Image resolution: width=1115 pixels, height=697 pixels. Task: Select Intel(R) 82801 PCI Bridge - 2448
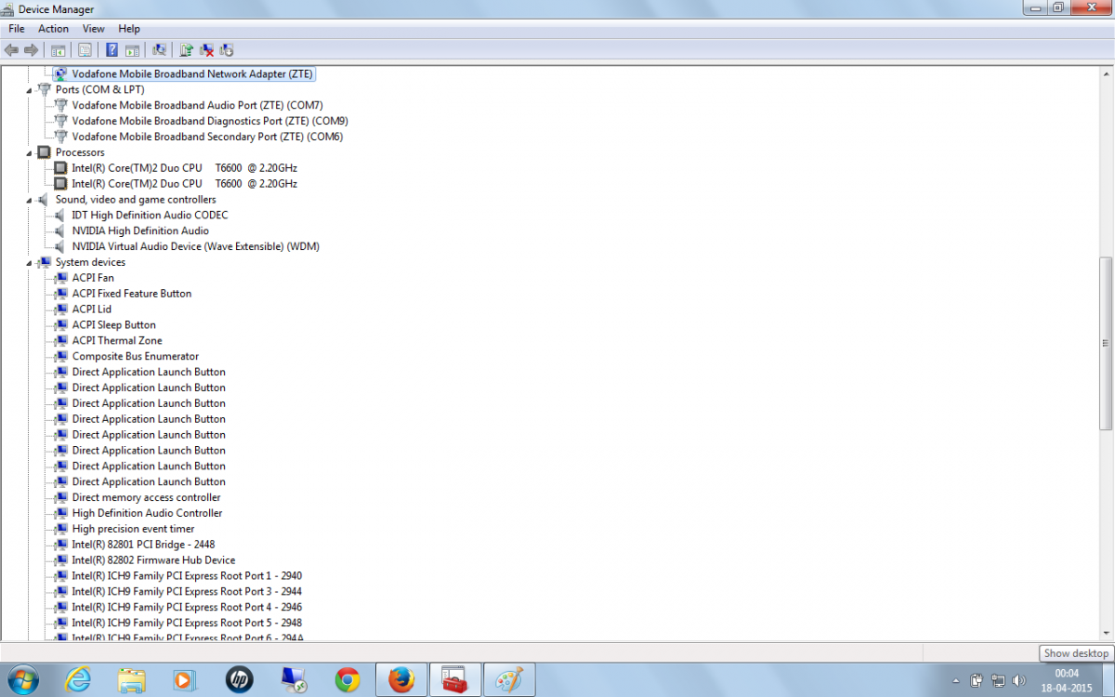coord(143,545)
